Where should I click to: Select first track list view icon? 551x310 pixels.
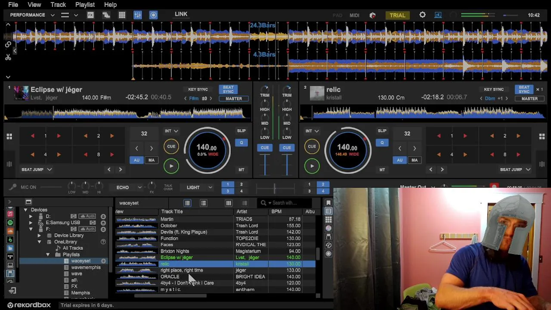click(187, 203)
